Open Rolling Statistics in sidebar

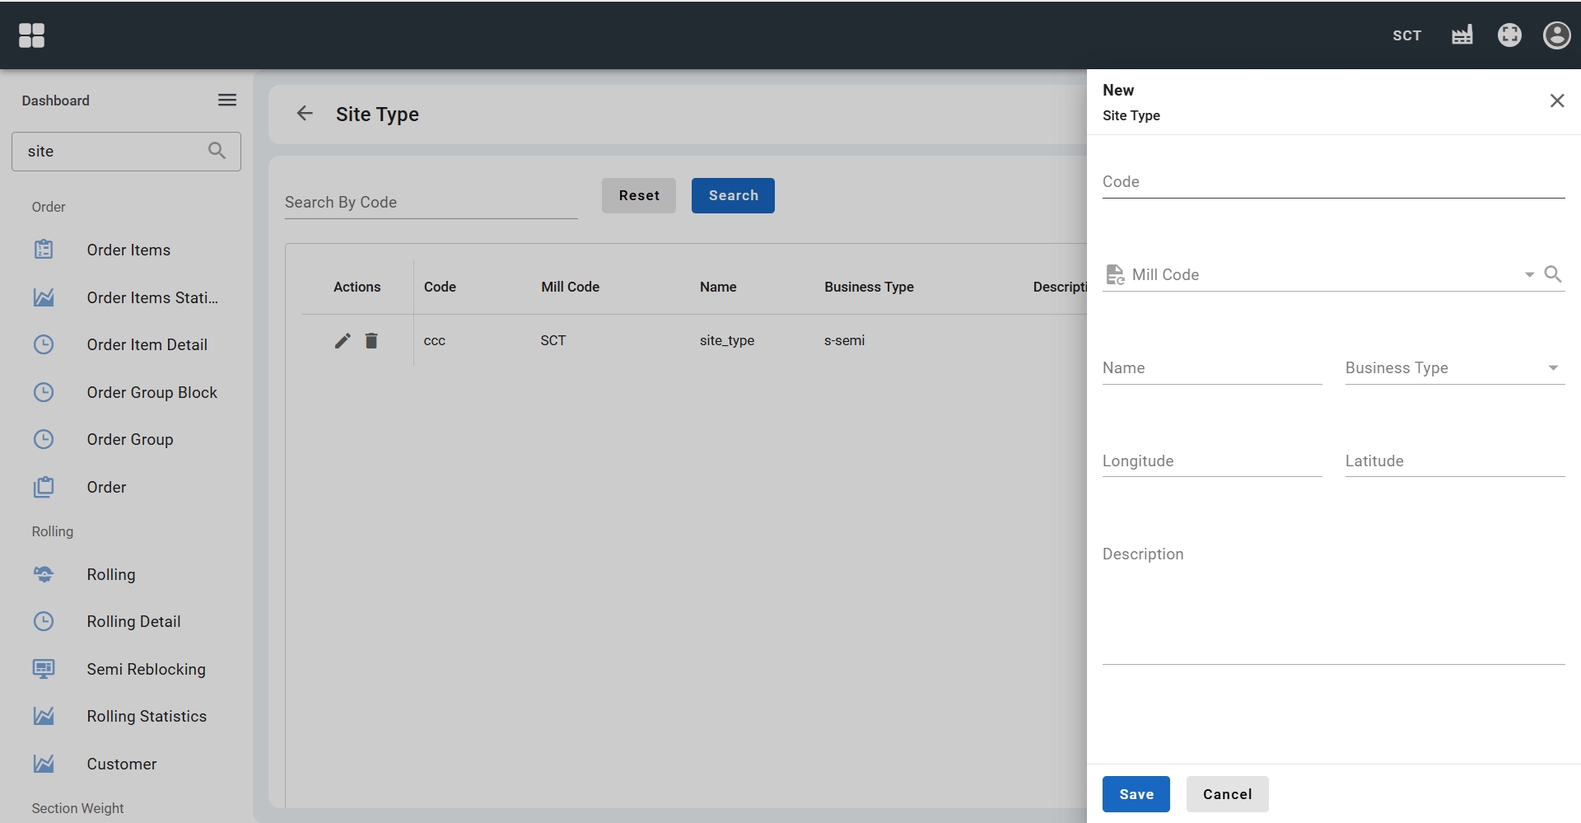coord(147,717)
